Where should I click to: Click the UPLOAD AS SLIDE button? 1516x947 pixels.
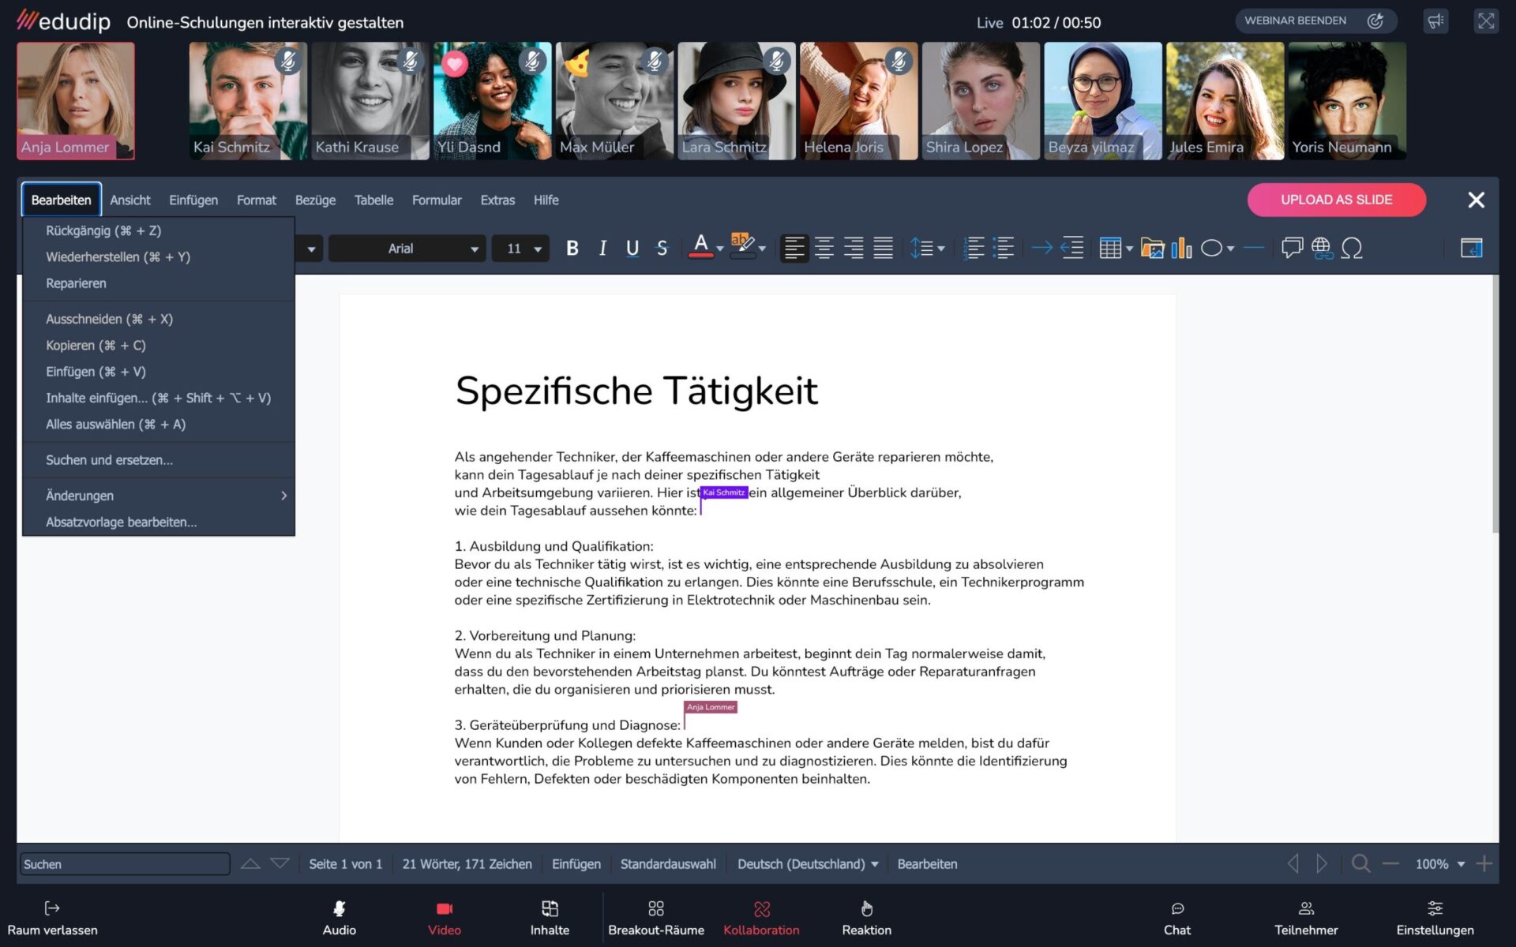tap(1336, 200)
